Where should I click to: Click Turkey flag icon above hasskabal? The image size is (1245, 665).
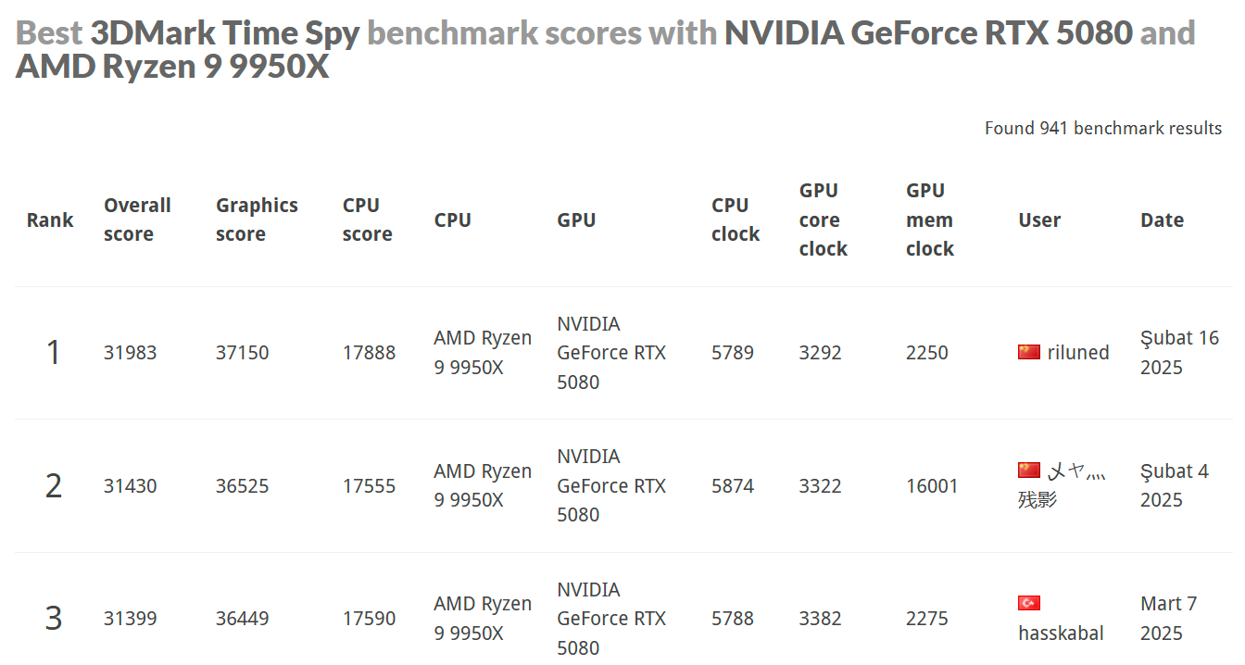(x=1028, y=604)
